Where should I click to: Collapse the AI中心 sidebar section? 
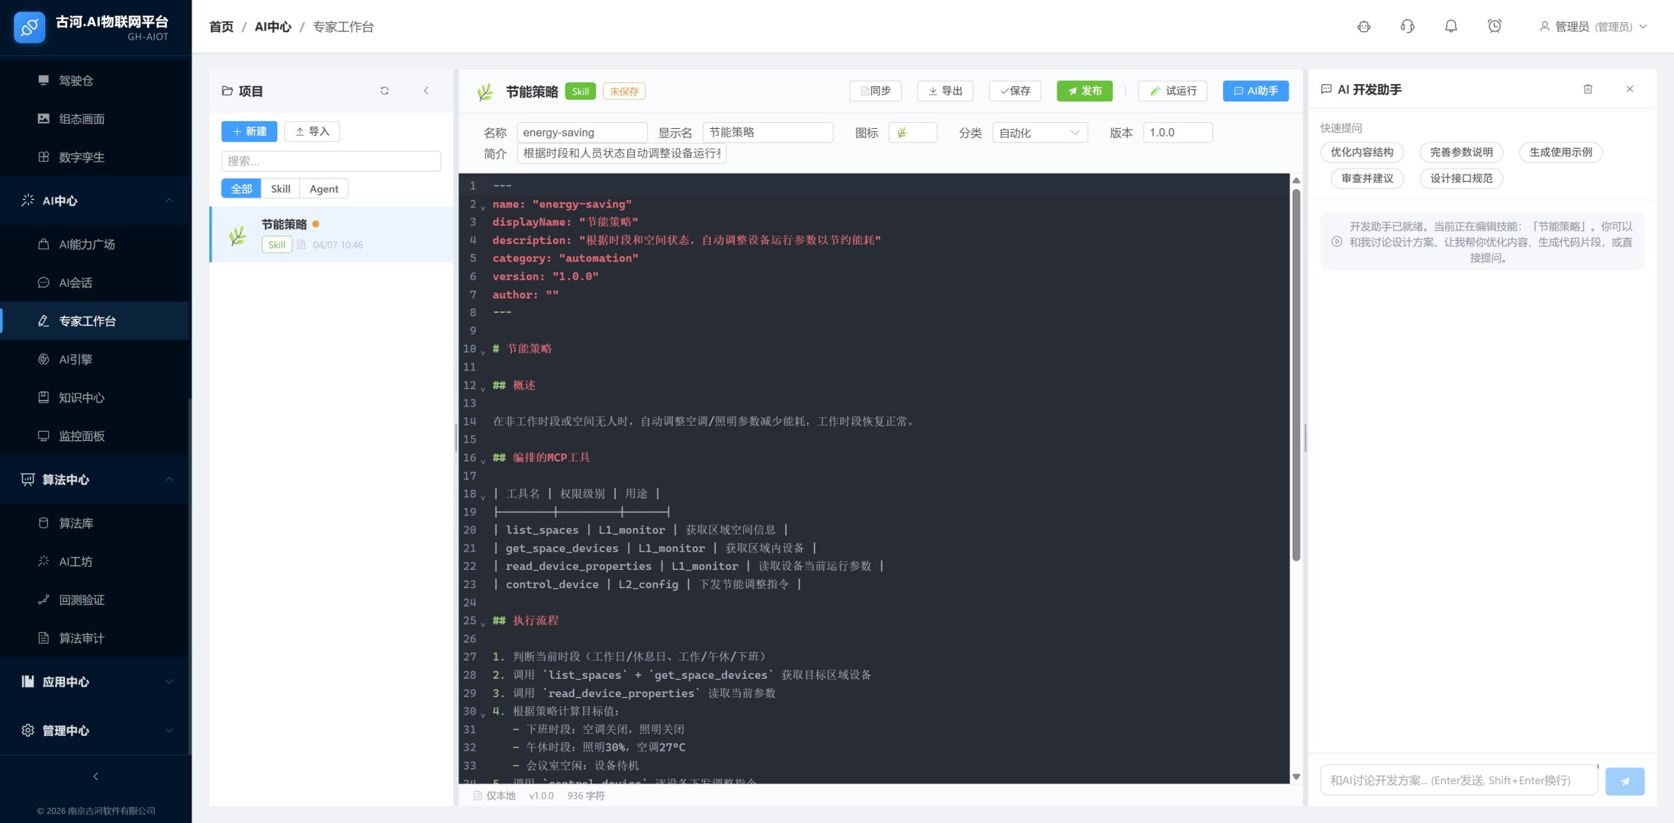[x=169, y=201]
